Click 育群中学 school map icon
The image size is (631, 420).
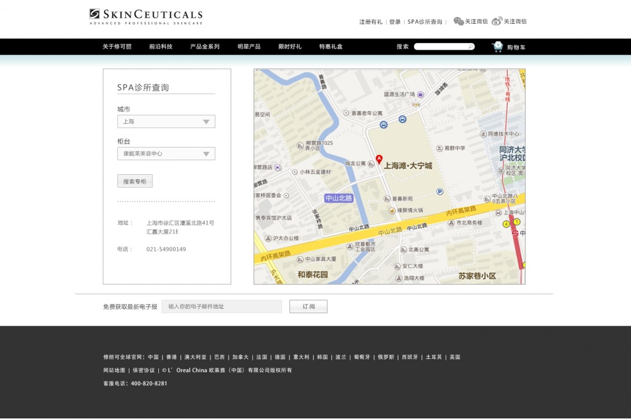pos(440,149)
